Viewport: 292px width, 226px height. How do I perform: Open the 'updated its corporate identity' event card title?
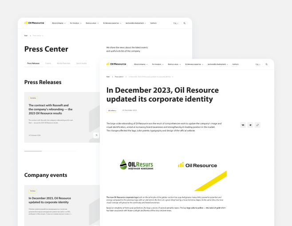(x=50, y=200)
